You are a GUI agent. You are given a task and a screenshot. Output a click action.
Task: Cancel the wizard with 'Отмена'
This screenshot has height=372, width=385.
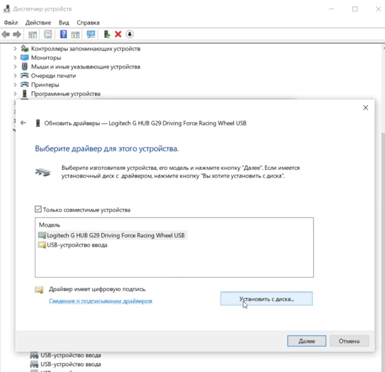[x=349, y=341]
